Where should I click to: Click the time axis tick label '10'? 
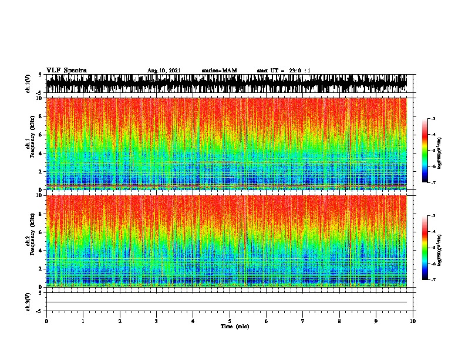[x=413, y=321]
